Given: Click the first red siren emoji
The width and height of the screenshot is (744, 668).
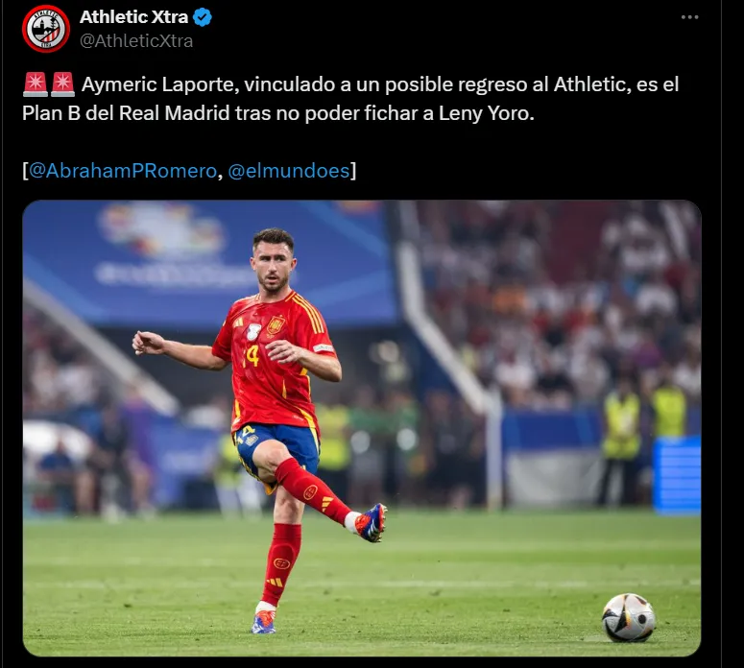Looking at the screenshot, I should [x=35, y=84].
